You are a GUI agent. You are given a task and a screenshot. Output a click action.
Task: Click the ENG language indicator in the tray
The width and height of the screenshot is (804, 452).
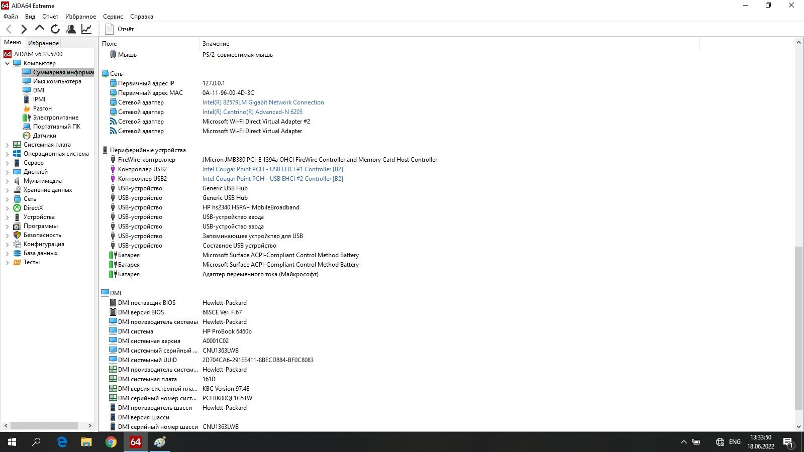click(735, 442)
